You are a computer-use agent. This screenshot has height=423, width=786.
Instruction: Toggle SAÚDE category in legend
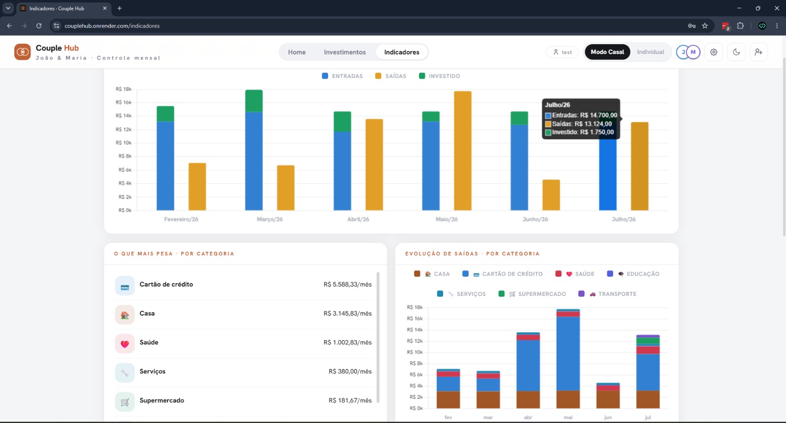pyautogui.click(x=575, y=274)
